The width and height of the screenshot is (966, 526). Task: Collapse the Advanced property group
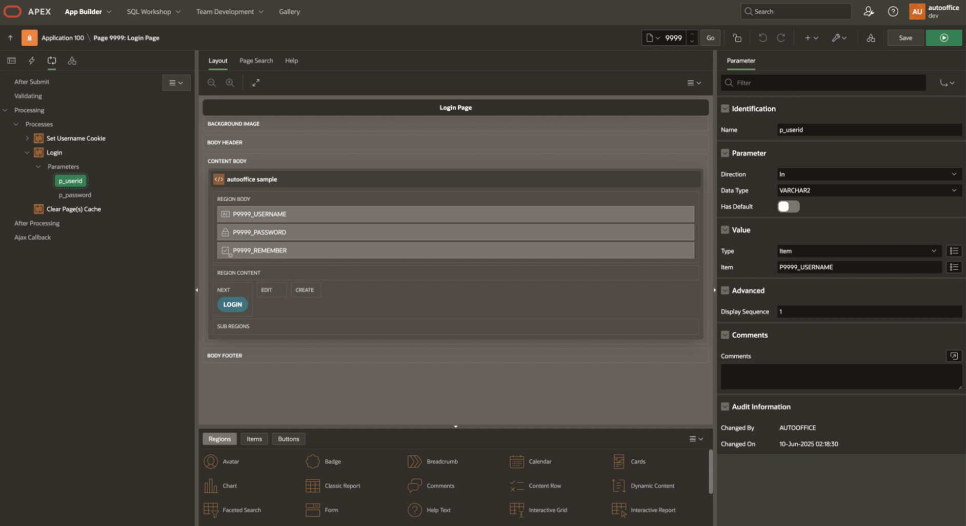(x=725, y=290)
